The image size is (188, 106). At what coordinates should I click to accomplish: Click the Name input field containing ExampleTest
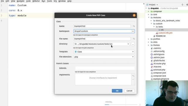point(102,26)
